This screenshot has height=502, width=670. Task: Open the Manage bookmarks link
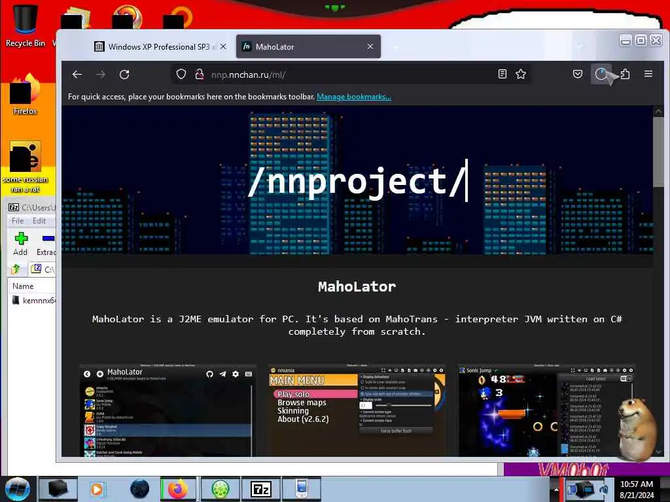pos(353,97)
